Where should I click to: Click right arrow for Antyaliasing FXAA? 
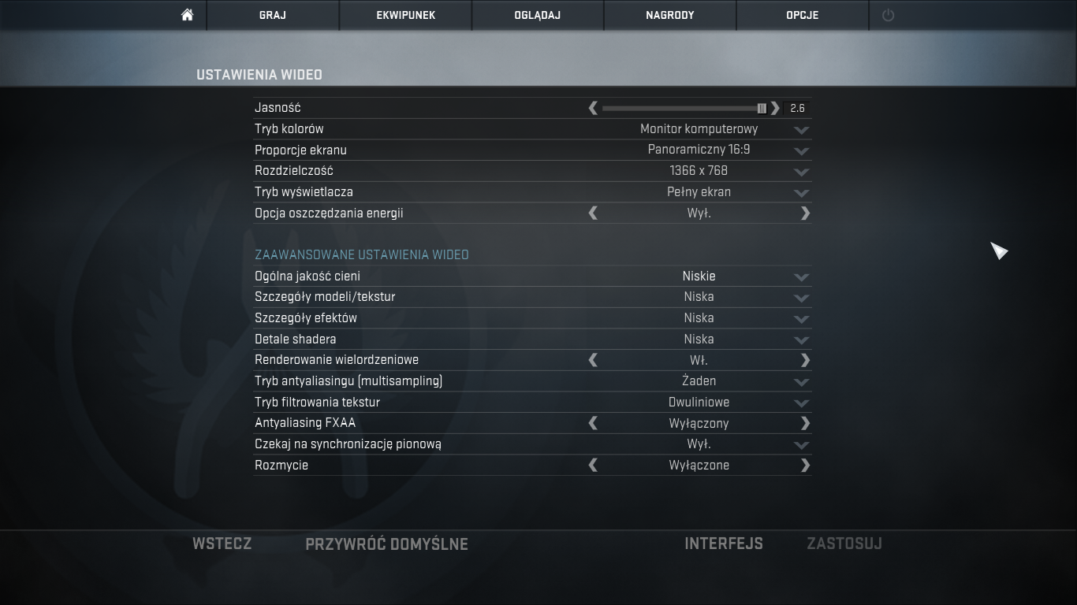pyautogui.click(x=805, y=423)
